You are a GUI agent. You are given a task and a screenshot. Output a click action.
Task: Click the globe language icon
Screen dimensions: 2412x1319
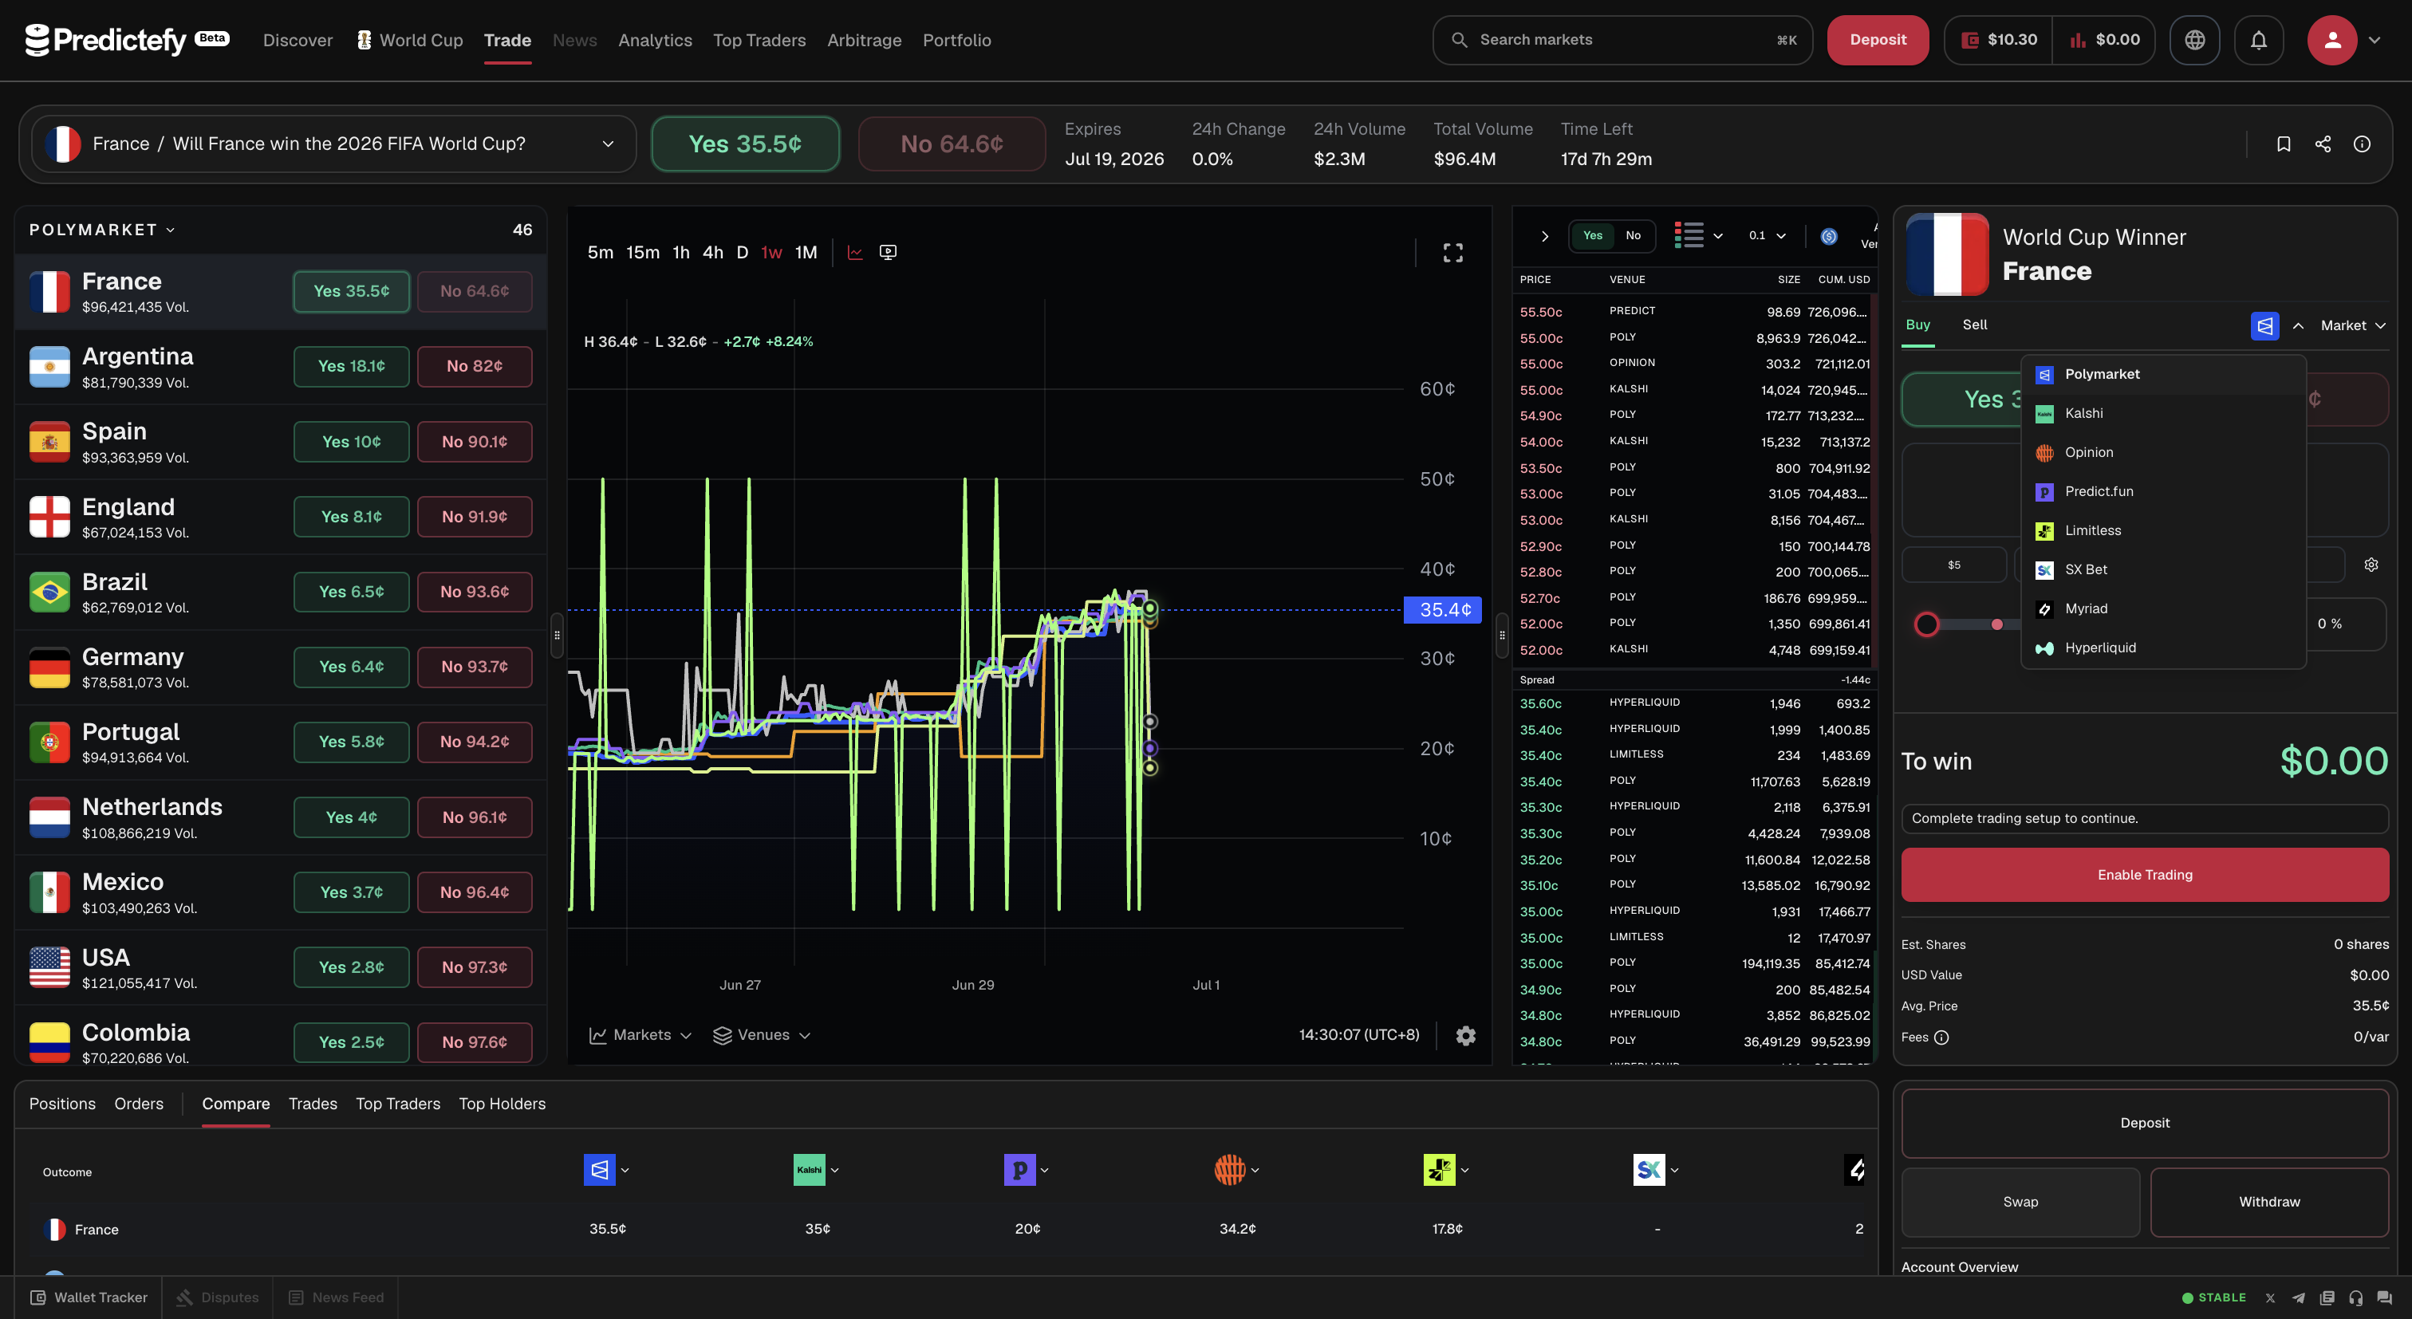click(2195, 40)
